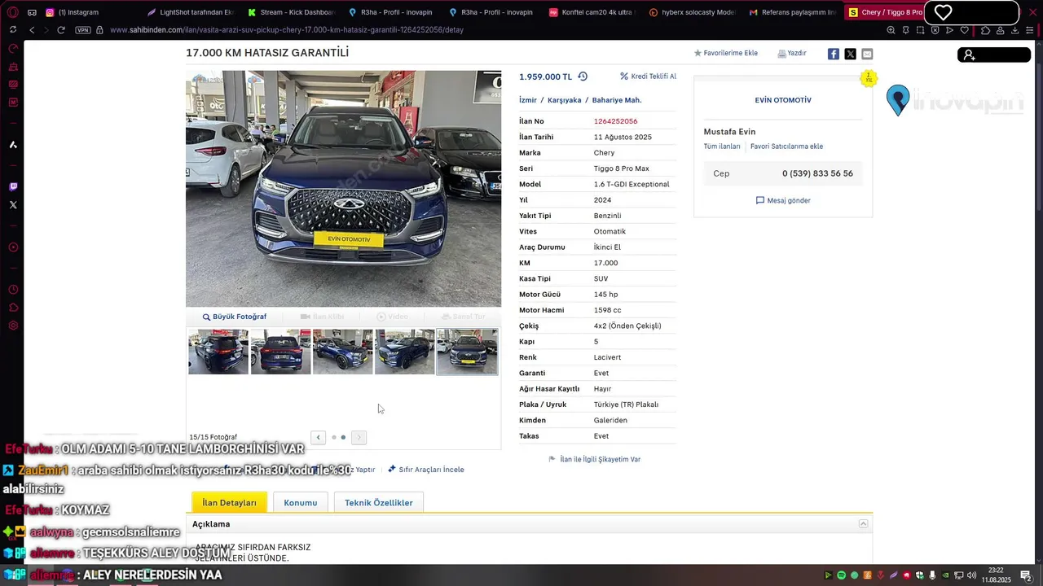The width and height of the screenshot is (1043, 586).
Task: Click the Cep phone number 0 (539) 833 56 56
Action: coord(817,173)
